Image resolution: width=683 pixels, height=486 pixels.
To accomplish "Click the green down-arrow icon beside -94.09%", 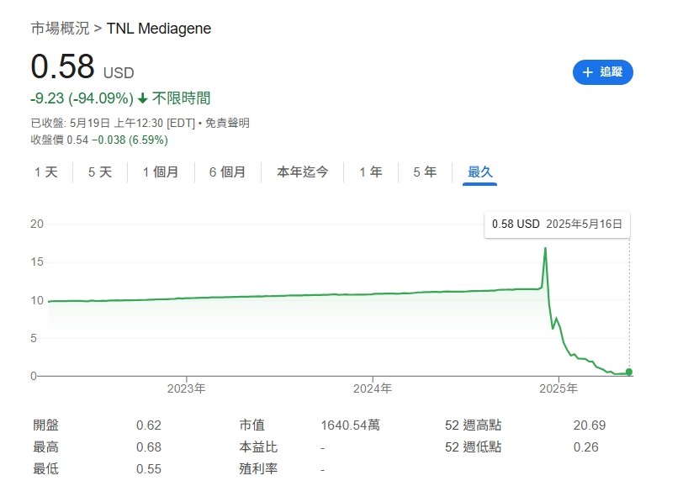I will (143, 98).
